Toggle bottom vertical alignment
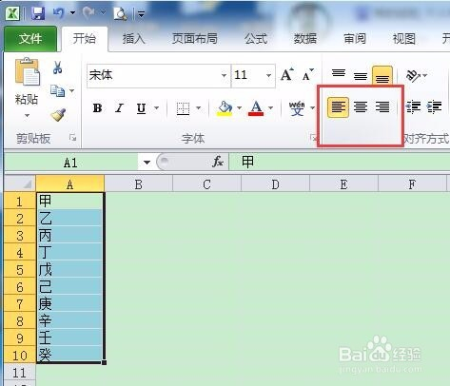This screenshot has height=386, width=450. (x=382, y=75)
